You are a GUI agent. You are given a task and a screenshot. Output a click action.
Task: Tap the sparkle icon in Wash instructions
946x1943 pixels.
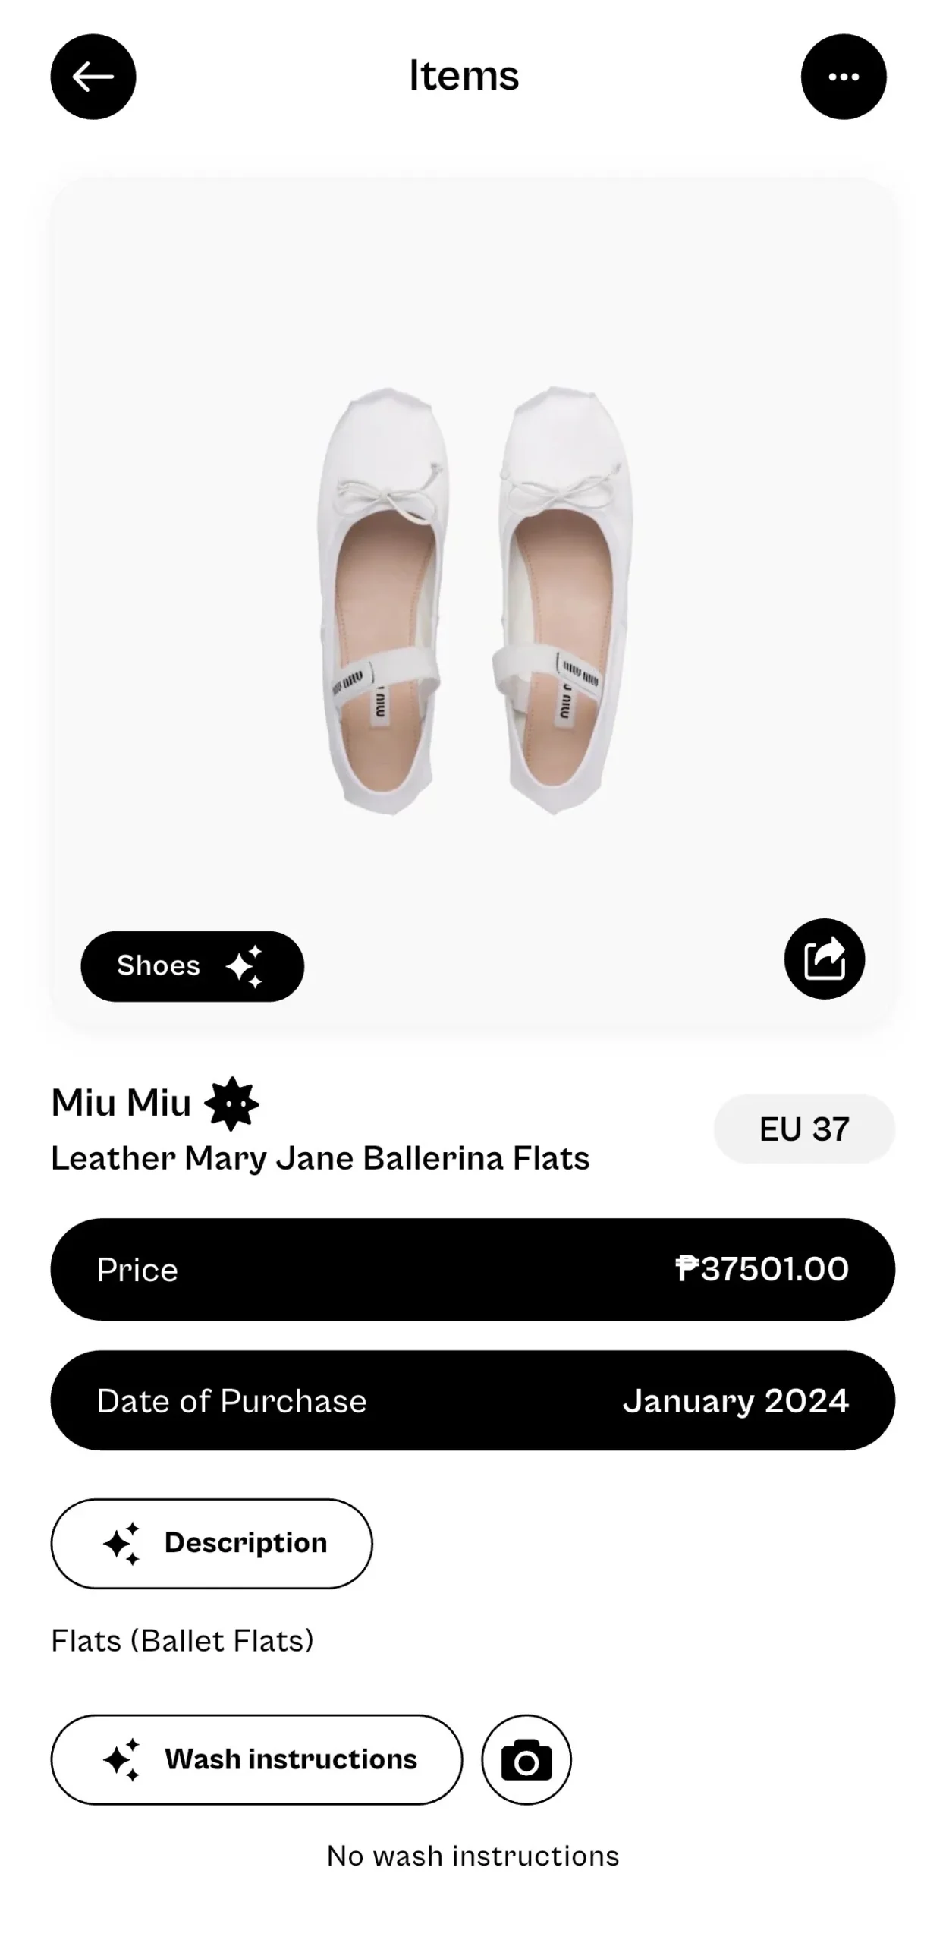pos(122,1759)
